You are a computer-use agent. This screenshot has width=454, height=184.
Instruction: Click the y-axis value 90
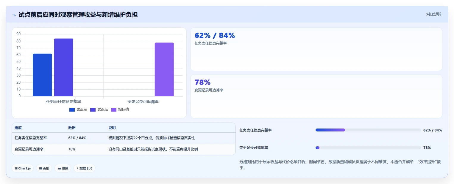pos(18,34)
